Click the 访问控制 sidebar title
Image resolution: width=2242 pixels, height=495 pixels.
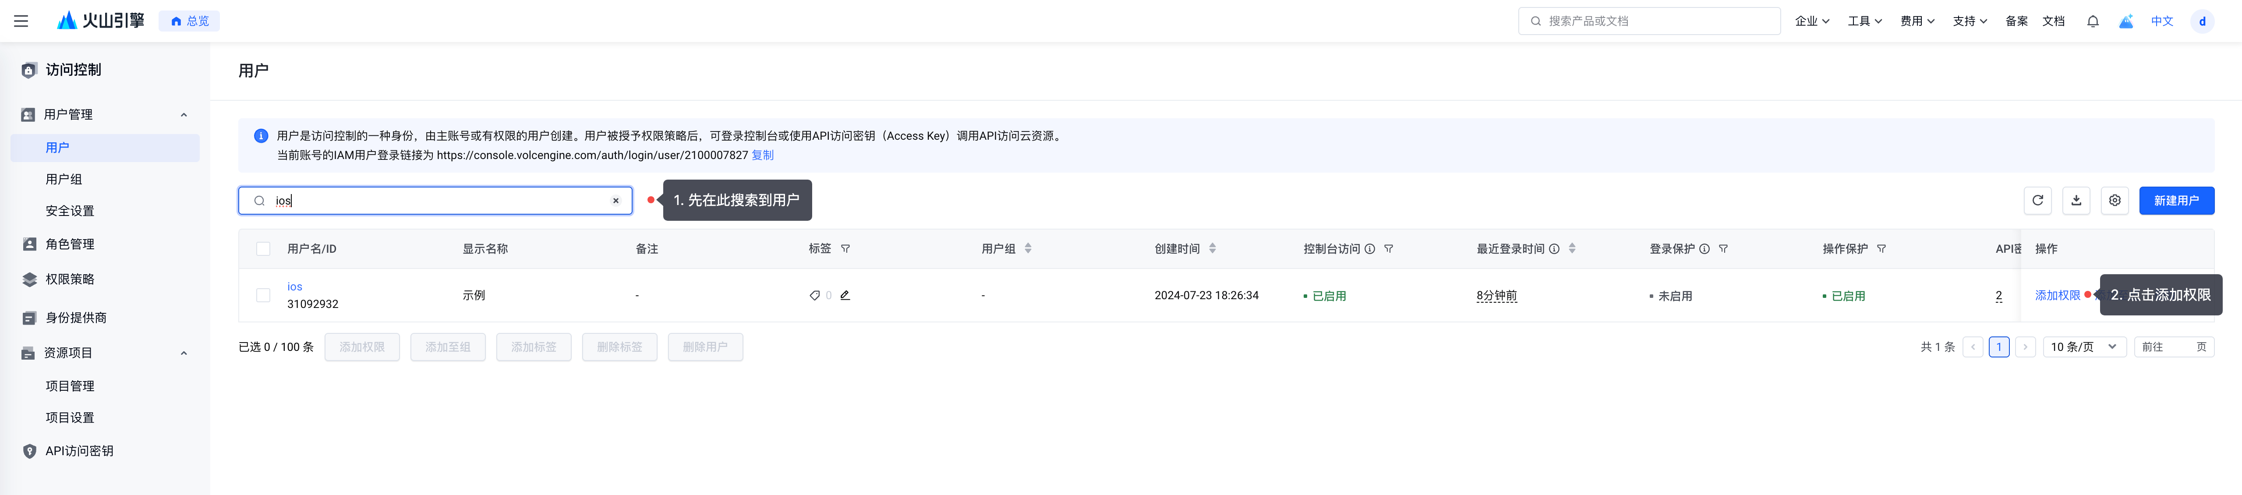point(73,70)
